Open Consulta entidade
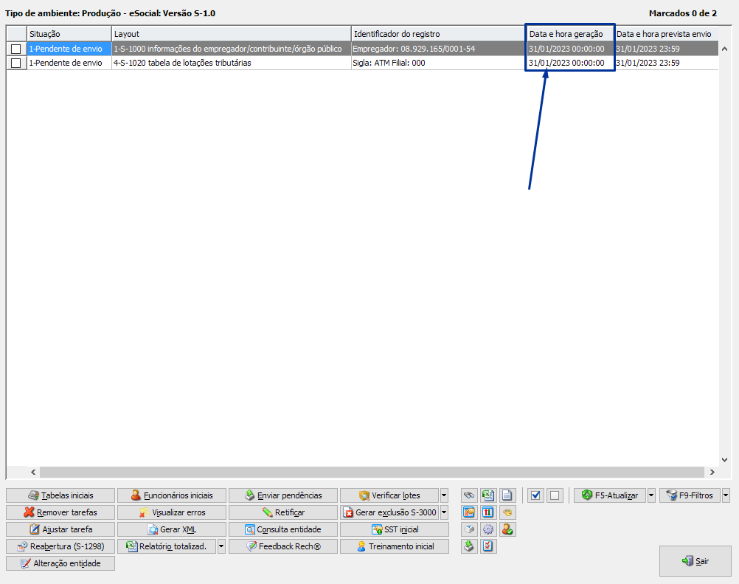 click(x=283, y=529)
